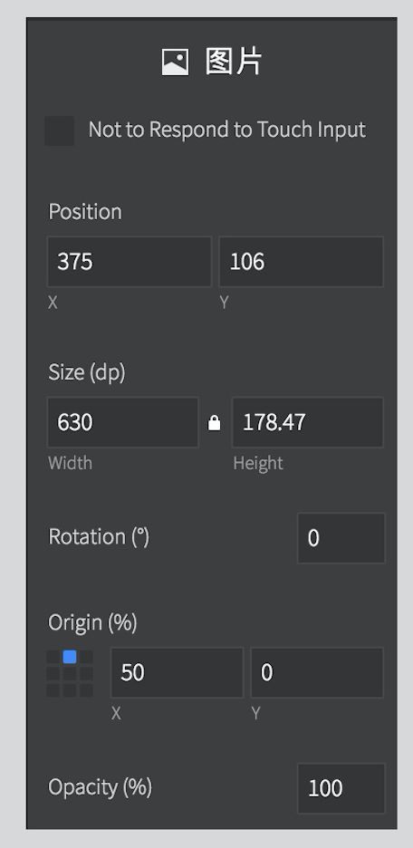Select the bottom-center origin grid cell
Screen dimensions: 413x848
69,690
